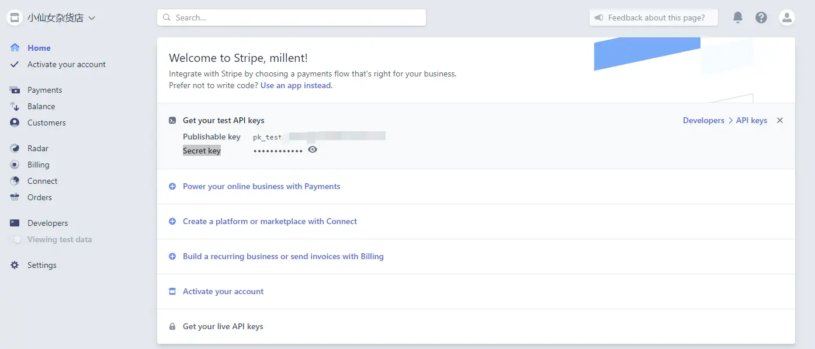Screen dimensions: 815x349
Task: Click the masked secret key dots
Action: pos(278,151)
